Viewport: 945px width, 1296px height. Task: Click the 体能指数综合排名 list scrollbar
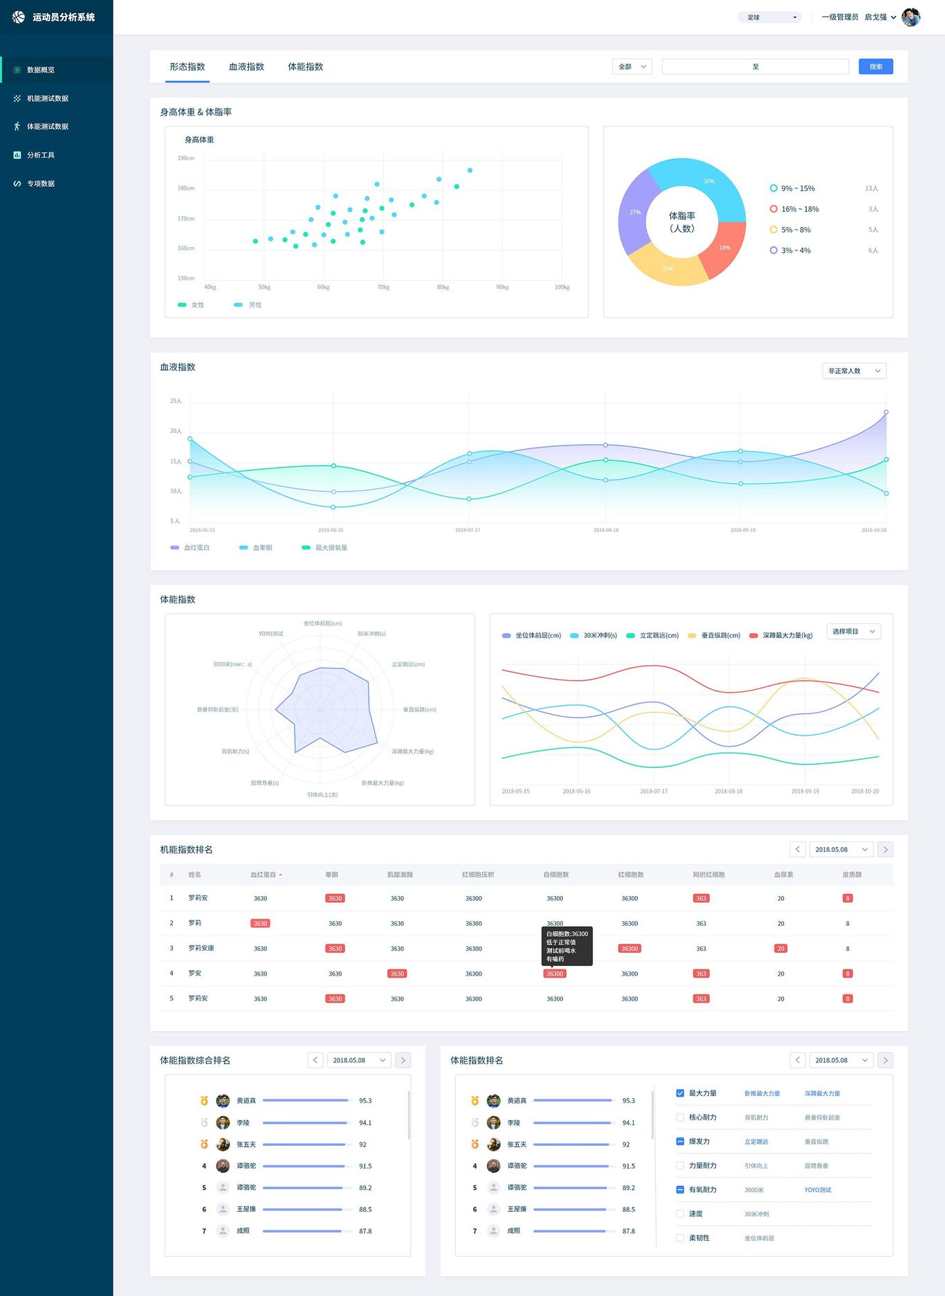click(409, 1115)
